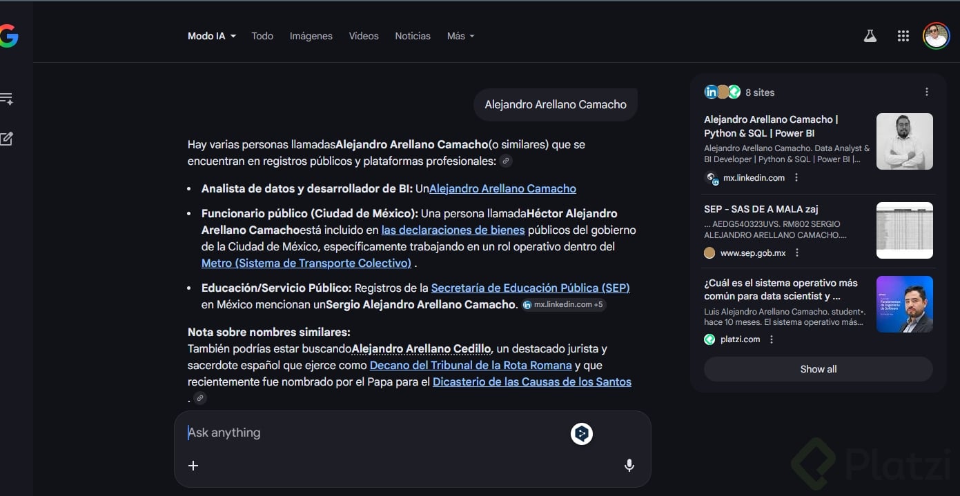Open Decano del Tribunal de la Rota Romana link
The height and width of the screenshot is (496, 960).
(471, 365)
